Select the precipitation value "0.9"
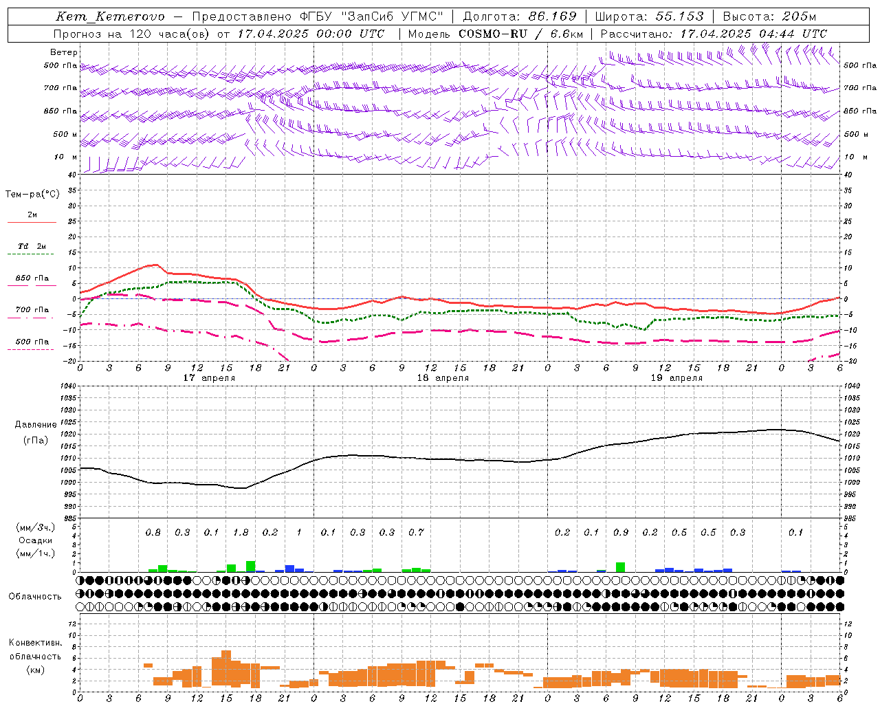 pos(621,533)
